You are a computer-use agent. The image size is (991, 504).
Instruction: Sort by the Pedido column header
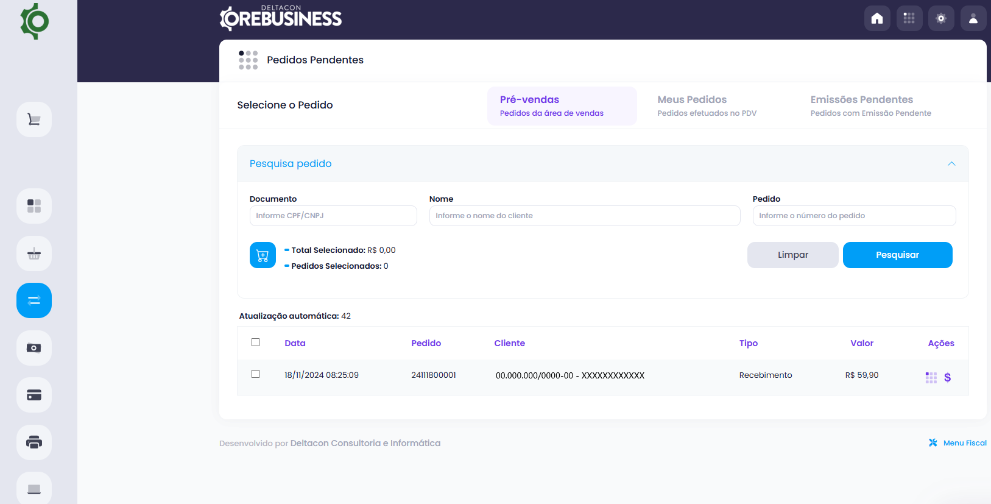426,343
